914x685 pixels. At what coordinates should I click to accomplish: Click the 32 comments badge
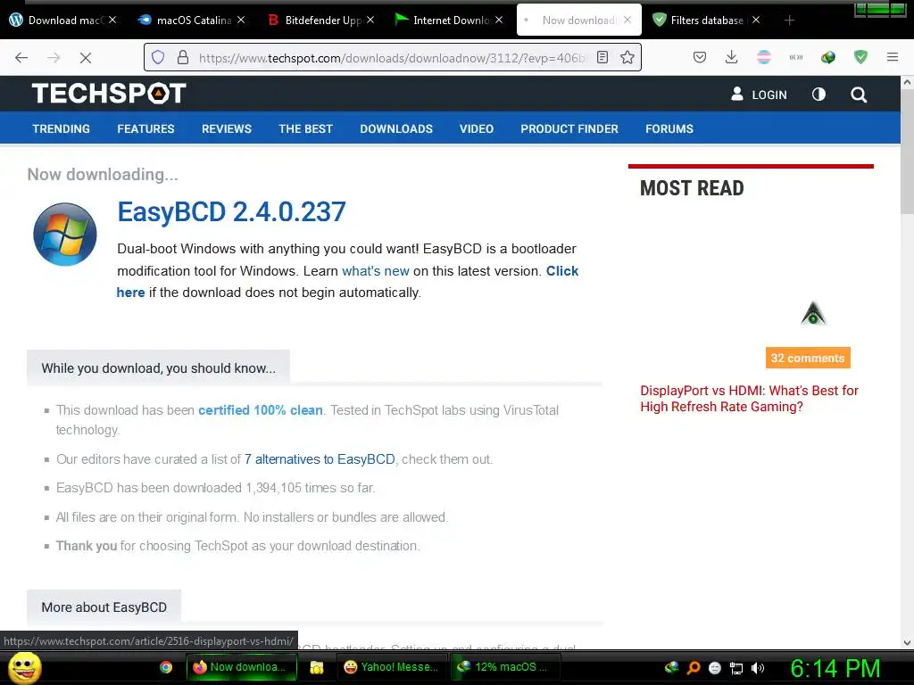tap(808, 358)
